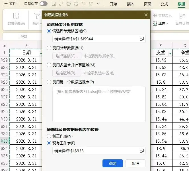Screen dimensions: 189x171
Task: Click date cell in row 925
Action: pyautogui.click(x=26, y=82)
